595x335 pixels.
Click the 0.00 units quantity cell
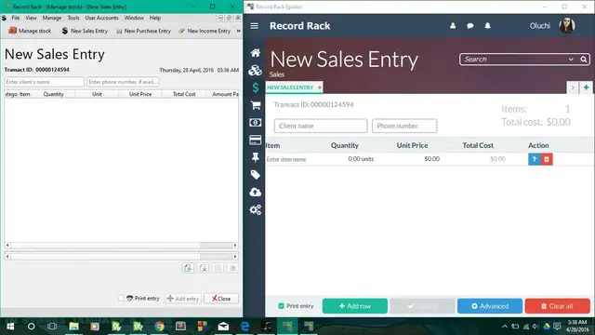click(361, 159)
